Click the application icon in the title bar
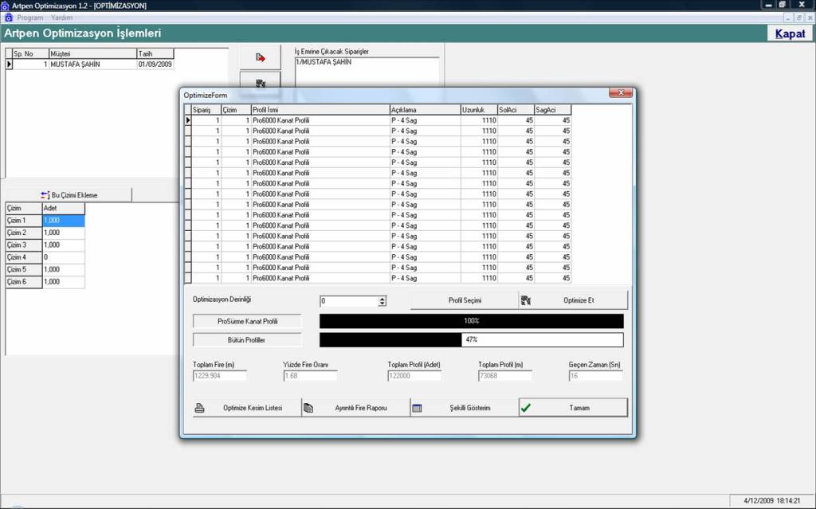The height and width of the screenshot is (509, 816). tap(6, 6)
